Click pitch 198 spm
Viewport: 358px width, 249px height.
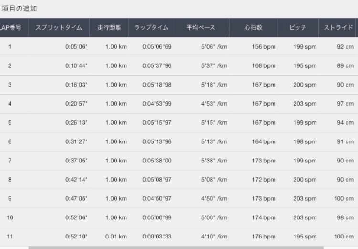(305, 141)
